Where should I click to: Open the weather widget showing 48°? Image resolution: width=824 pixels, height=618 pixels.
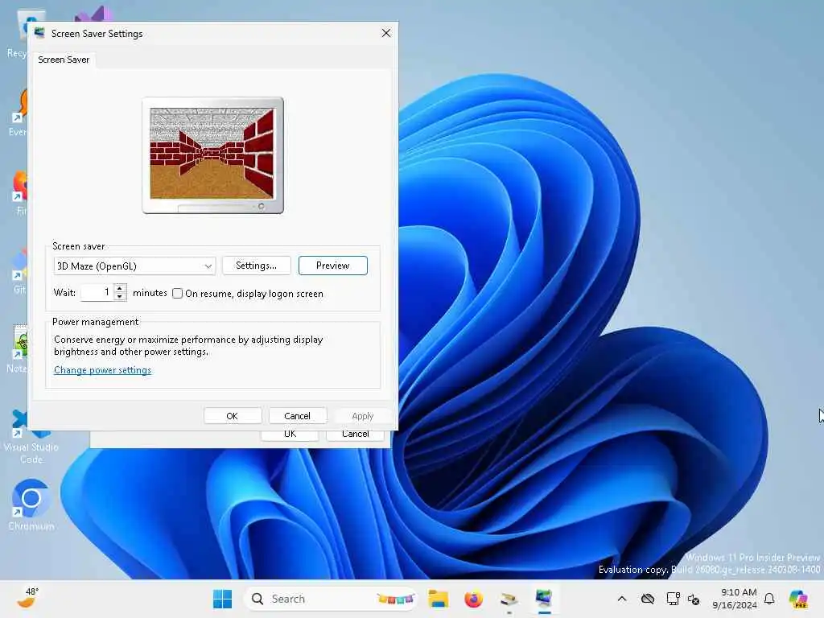(28, 598)
